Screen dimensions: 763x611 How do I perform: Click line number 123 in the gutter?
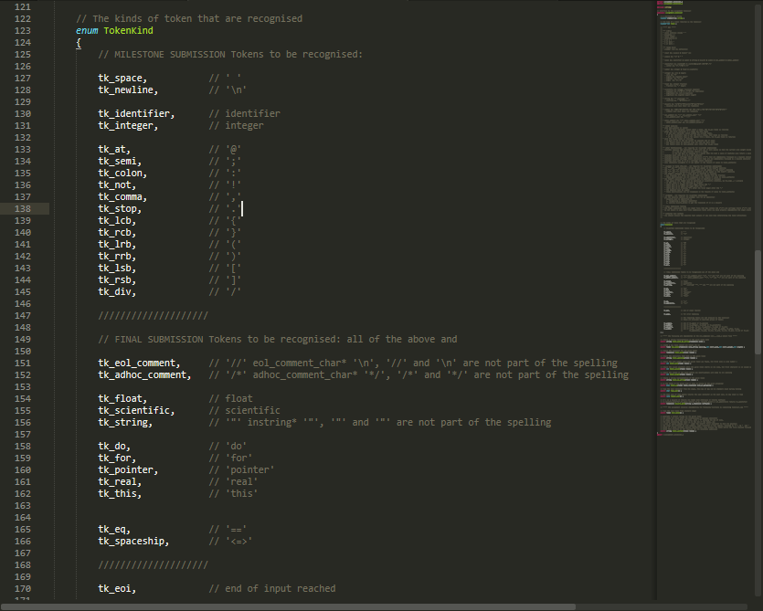(x=23, y=31)
